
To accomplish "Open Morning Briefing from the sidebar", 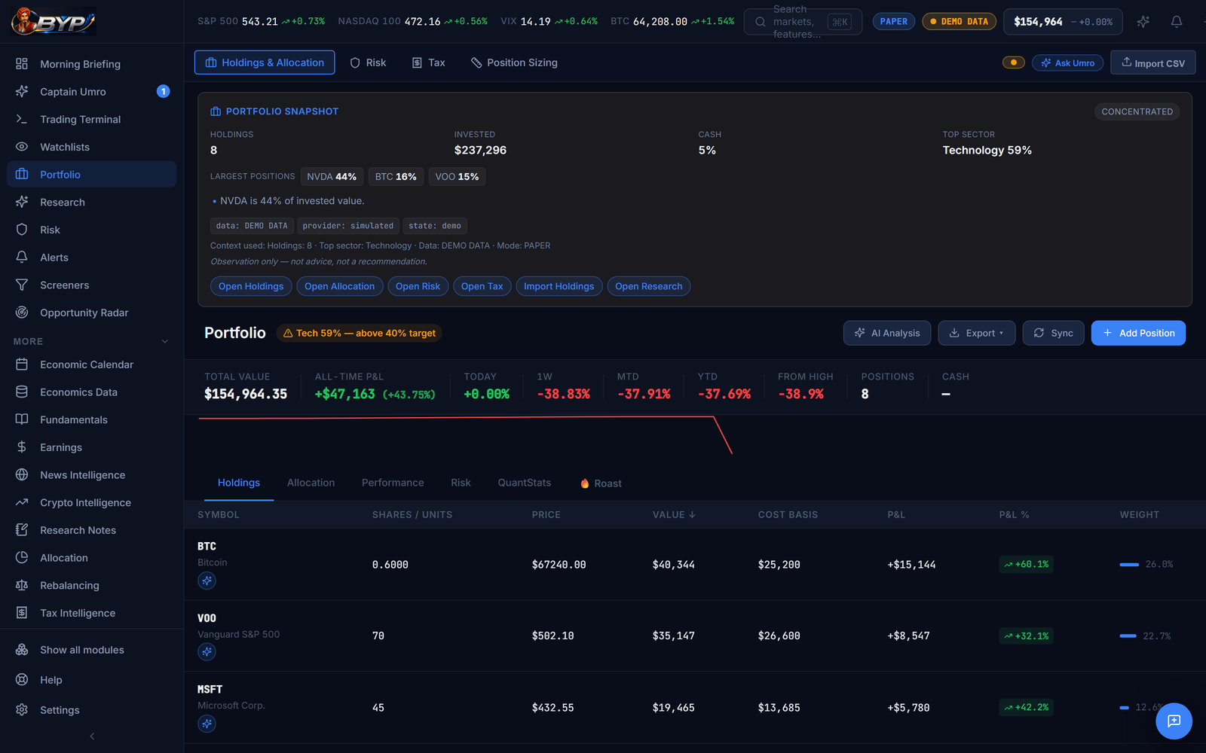I will click(x=91, y=64).
